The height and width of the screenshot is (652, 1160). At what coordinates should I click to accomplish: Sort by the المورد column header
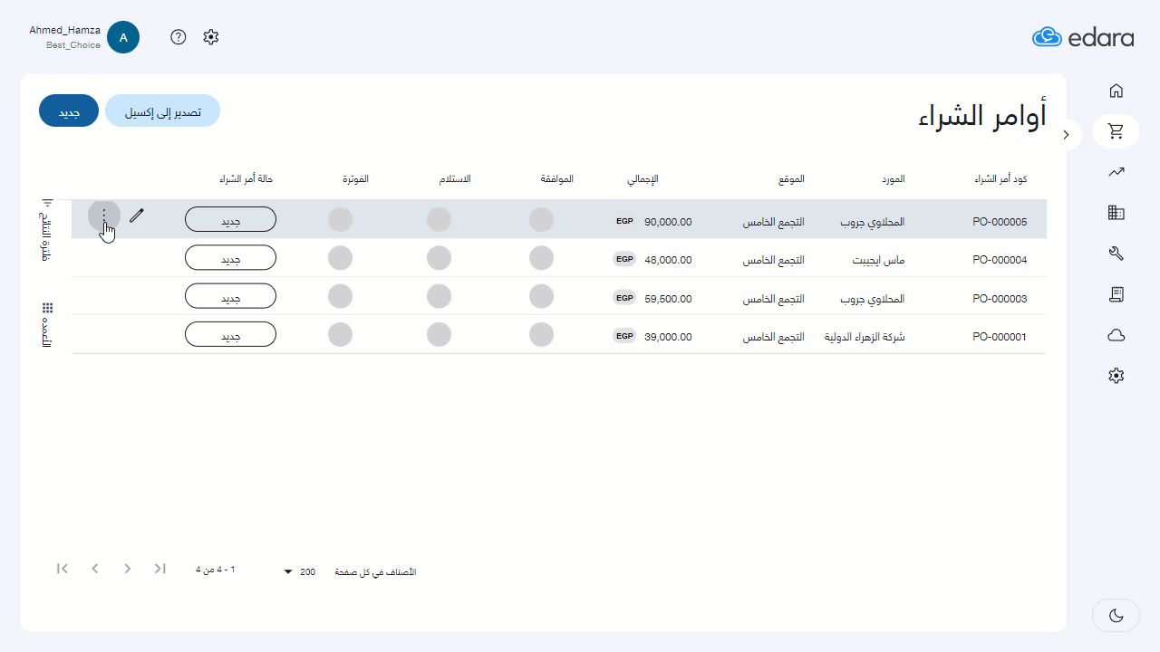click(894, 179)
